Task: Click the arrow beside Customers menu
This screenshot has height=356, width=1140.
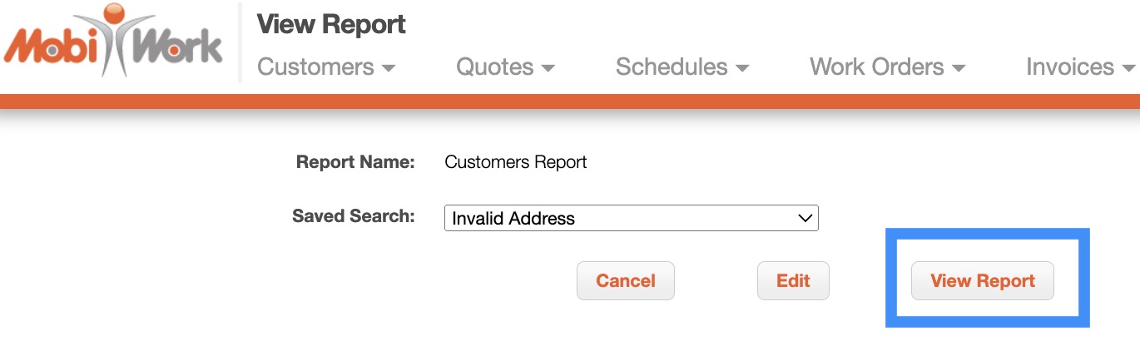Action: pos(389,69)
